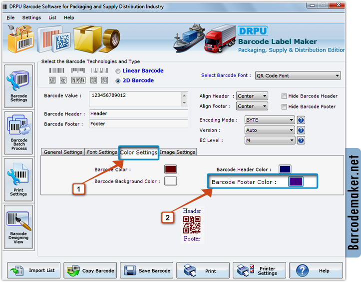Click the fifth 2D barcode sample icon
The width and height of the screenshot is (361, 282).
[104, 80]
